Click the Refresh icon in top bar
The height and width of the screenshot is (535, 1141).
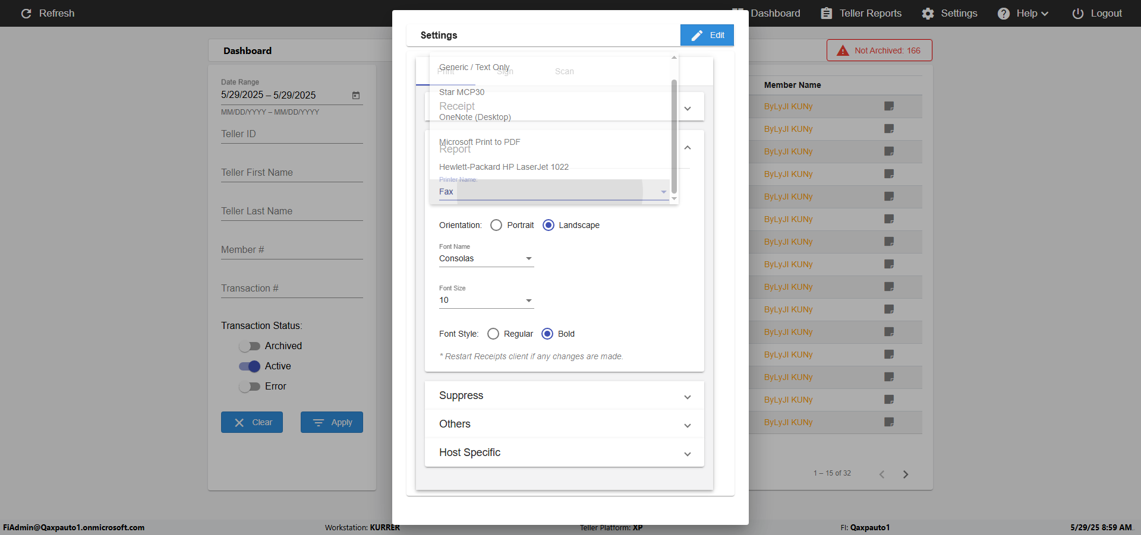pos(26,13)
